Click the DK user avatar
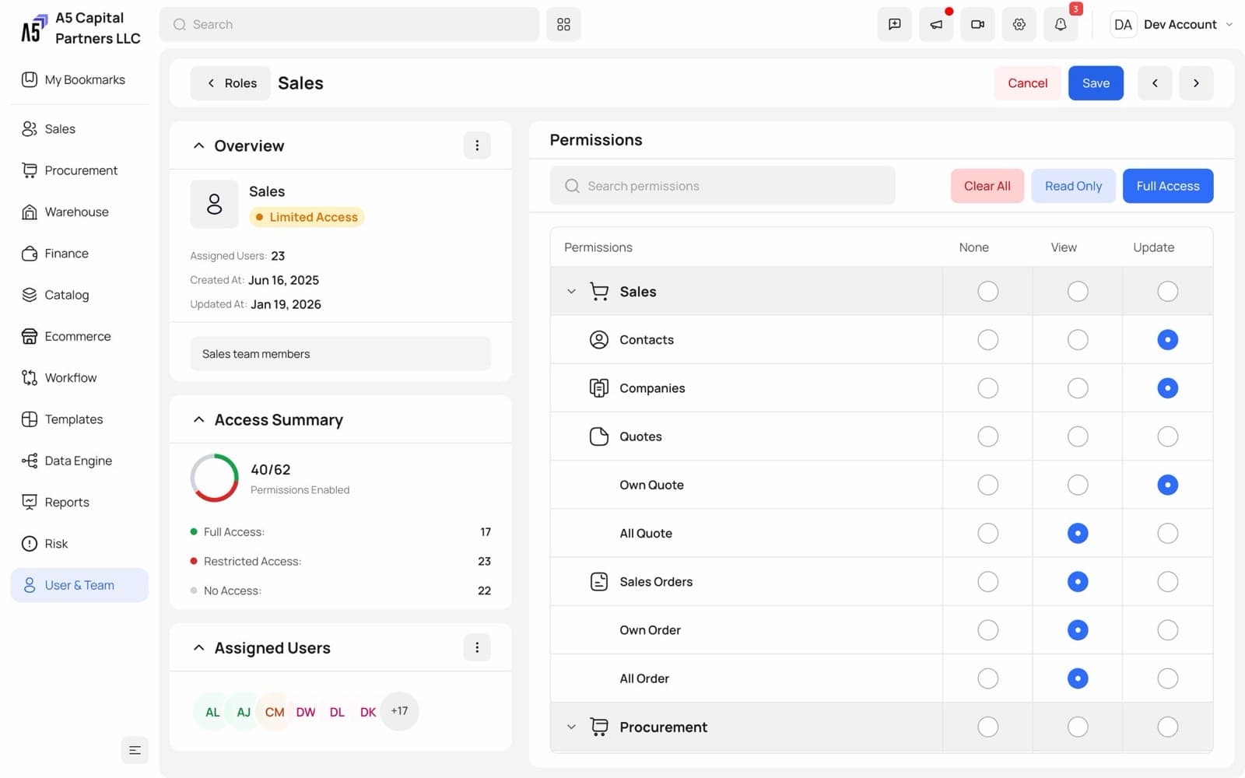Image resolution: width=1245 pixels, height=778 pixels. click(368, 712)
